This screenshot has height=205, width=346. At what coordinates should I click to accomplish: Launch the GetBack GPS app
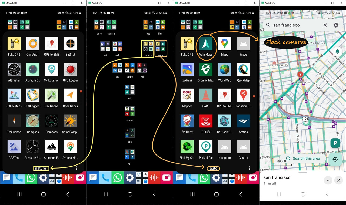225,121
